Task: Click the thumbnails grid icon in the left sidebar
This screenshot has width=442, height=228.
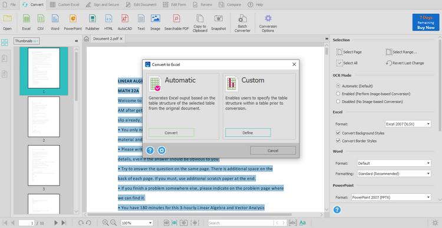Action: tap(5, 42)
